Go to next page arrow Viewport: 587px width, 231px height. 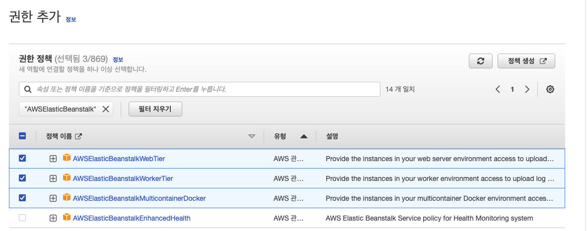click(527, 89)
